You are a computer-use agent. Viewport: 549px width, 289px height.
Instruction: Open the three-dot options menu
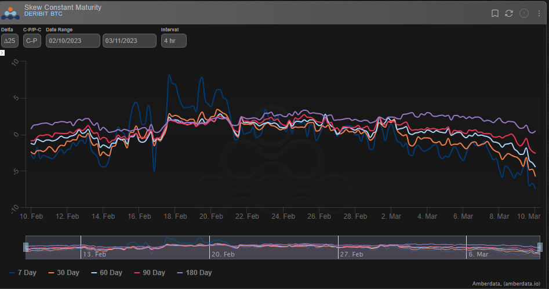[x=539, y=13]
